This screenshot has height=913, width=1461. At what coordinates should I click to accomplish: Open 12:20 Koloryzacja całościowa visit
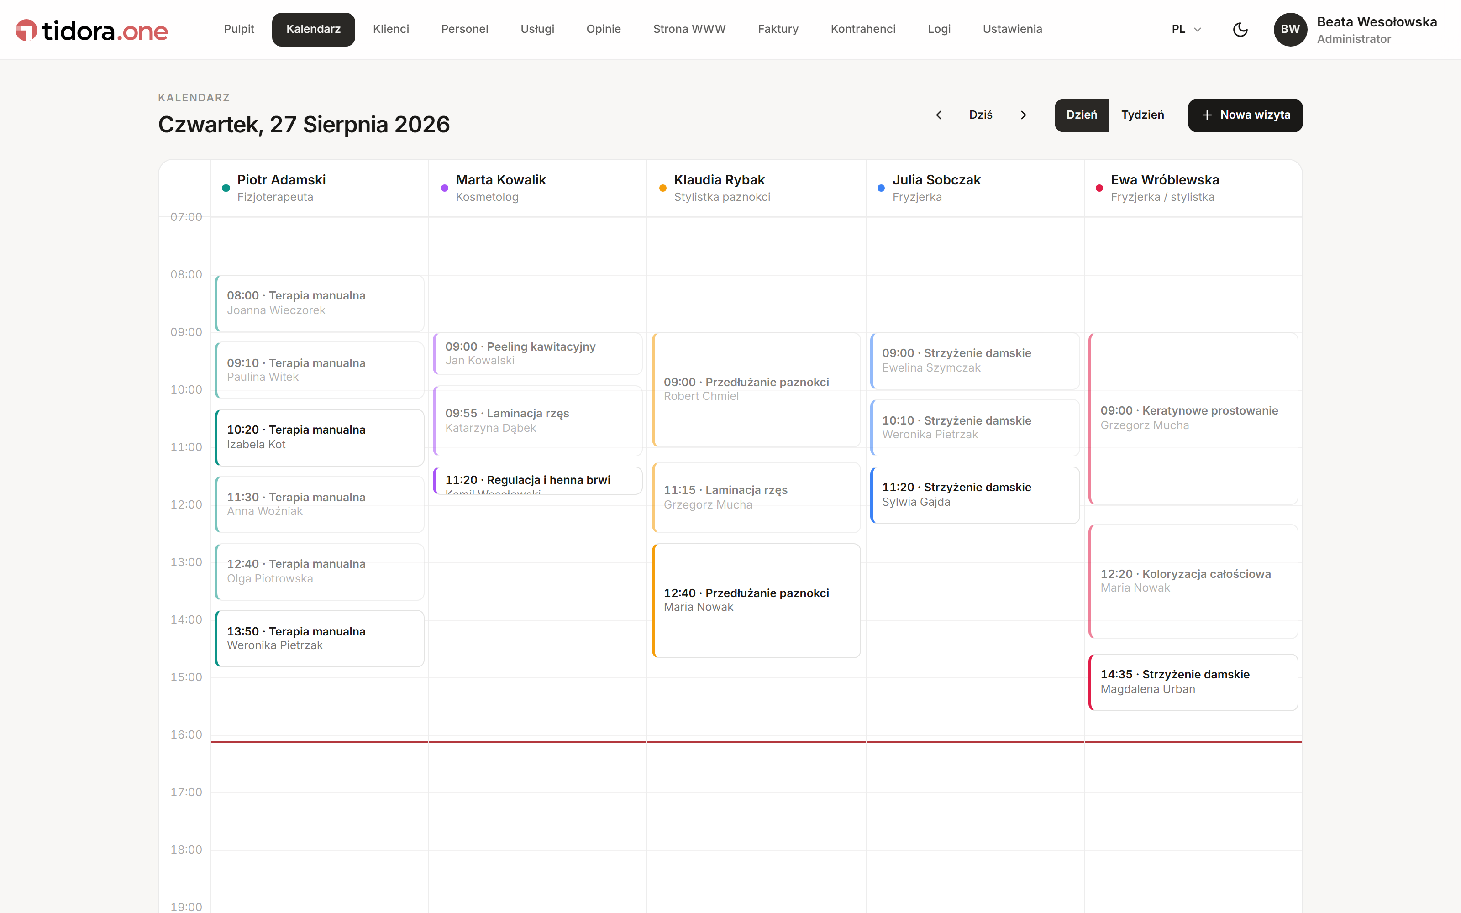(1193, 581)
